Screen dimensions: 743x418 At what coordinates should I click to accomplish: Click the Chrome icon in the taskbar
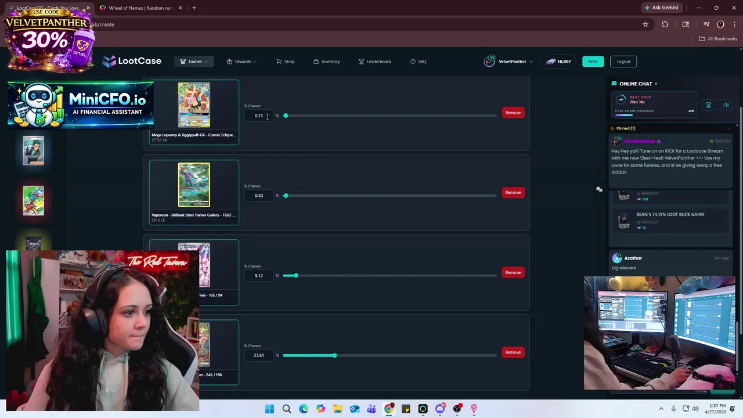coord(389,409)
